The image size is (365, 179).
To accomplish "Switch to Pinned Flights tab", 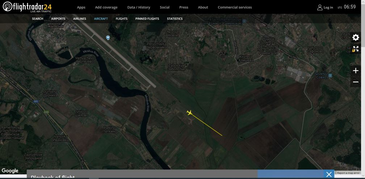I will pos(147,18).
